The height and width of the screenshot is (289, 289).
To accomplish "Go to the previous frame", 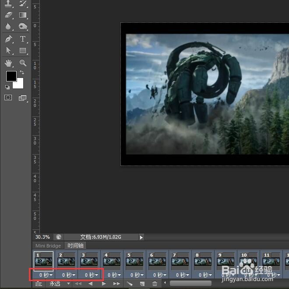I will [x=91, y=284].
